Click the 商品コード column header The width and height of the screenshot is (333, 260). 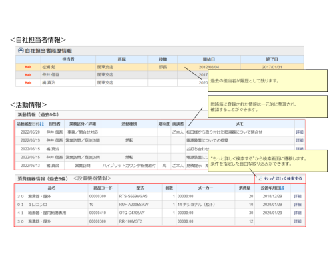(x=103, y=188)
